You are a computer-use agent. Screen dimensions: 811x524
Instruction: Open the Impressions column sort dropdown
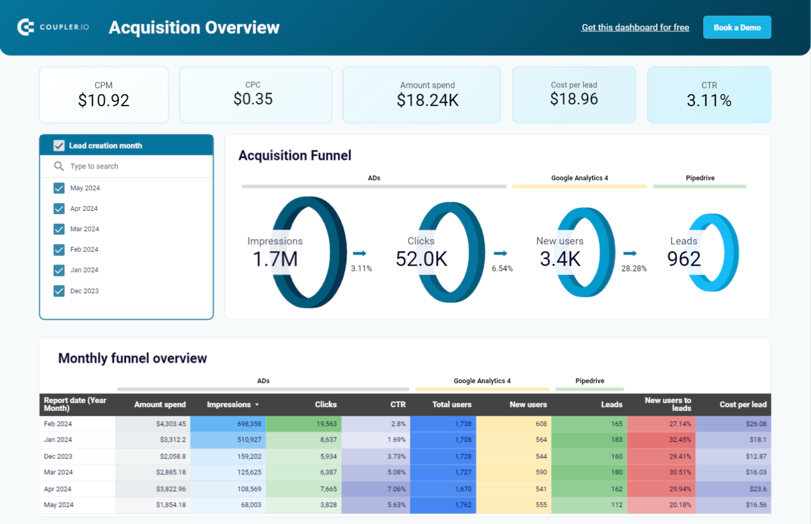pyautogui.click(x=257, y=405)
